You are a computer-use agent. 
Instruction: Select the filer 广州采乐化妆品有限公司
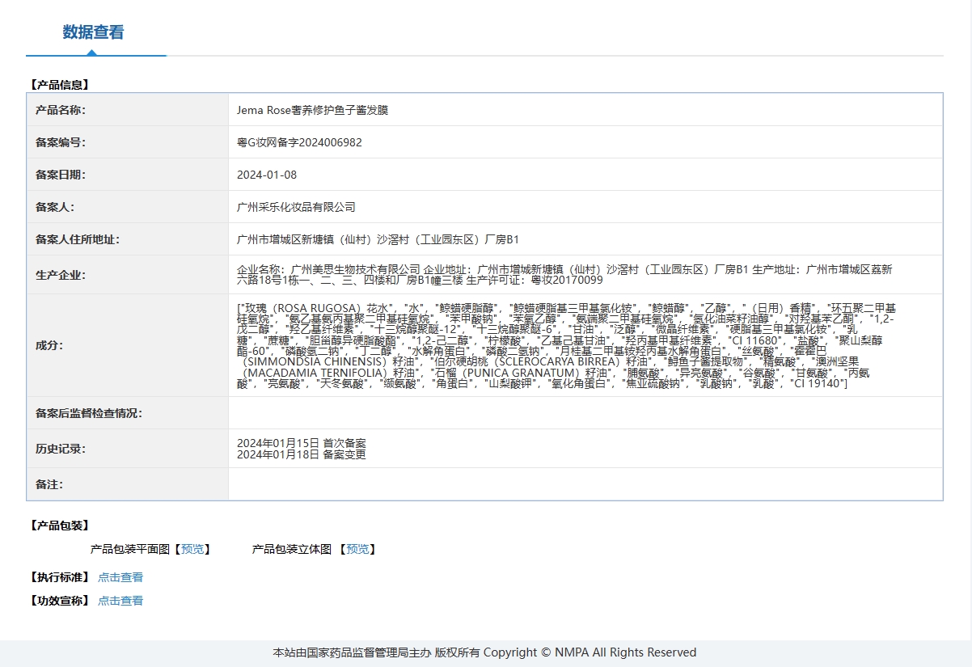[296, 207]
